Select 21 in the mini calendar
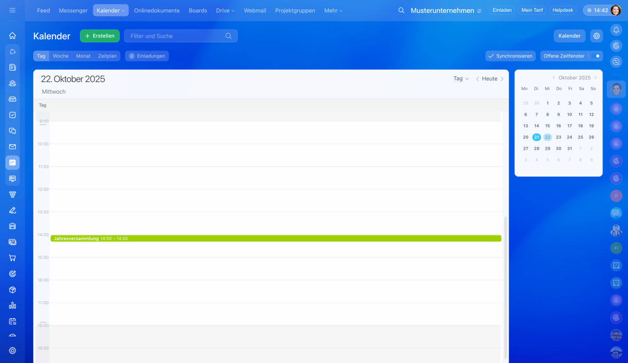 click(x=537, y=137)
